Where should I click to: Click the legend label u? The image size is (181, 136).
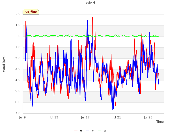coord(81,131)
